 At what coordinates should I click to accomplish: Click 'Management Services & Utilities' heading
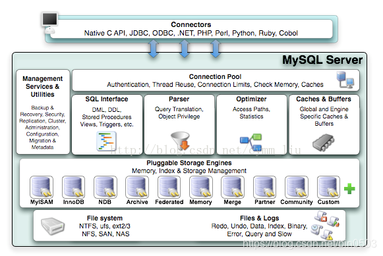[42, 87]
